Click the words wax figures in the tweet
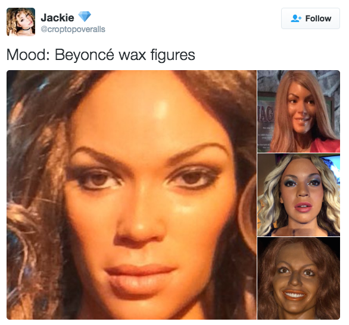The height and width of the screenshot is (325, 349). coord(157,55)
